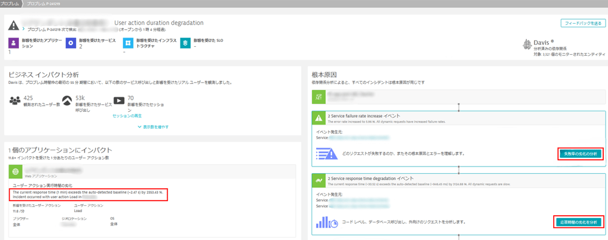The width and height of the screenshot is (608, 240).
Task: Select the 2 Service failure rate increase イベント title
Action: point(364,116)
